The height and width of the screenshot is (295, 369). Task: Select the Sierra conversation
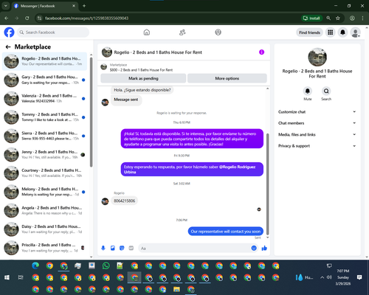(x=44, y=136)
